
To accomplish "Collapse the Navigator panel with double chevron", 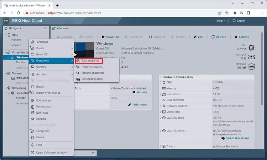I will (45, 28).
